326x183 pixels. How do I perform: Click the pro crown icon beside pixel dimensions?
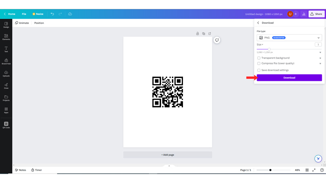320,52
